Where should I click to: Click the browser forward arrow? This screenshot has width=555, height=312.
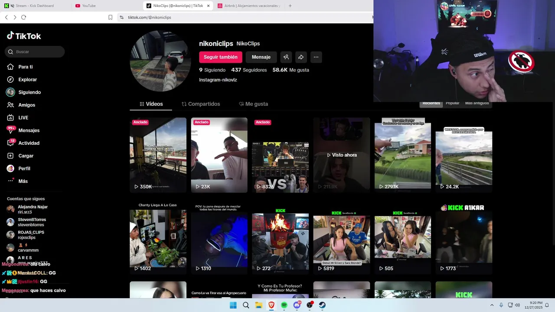[x=15, y=17]
